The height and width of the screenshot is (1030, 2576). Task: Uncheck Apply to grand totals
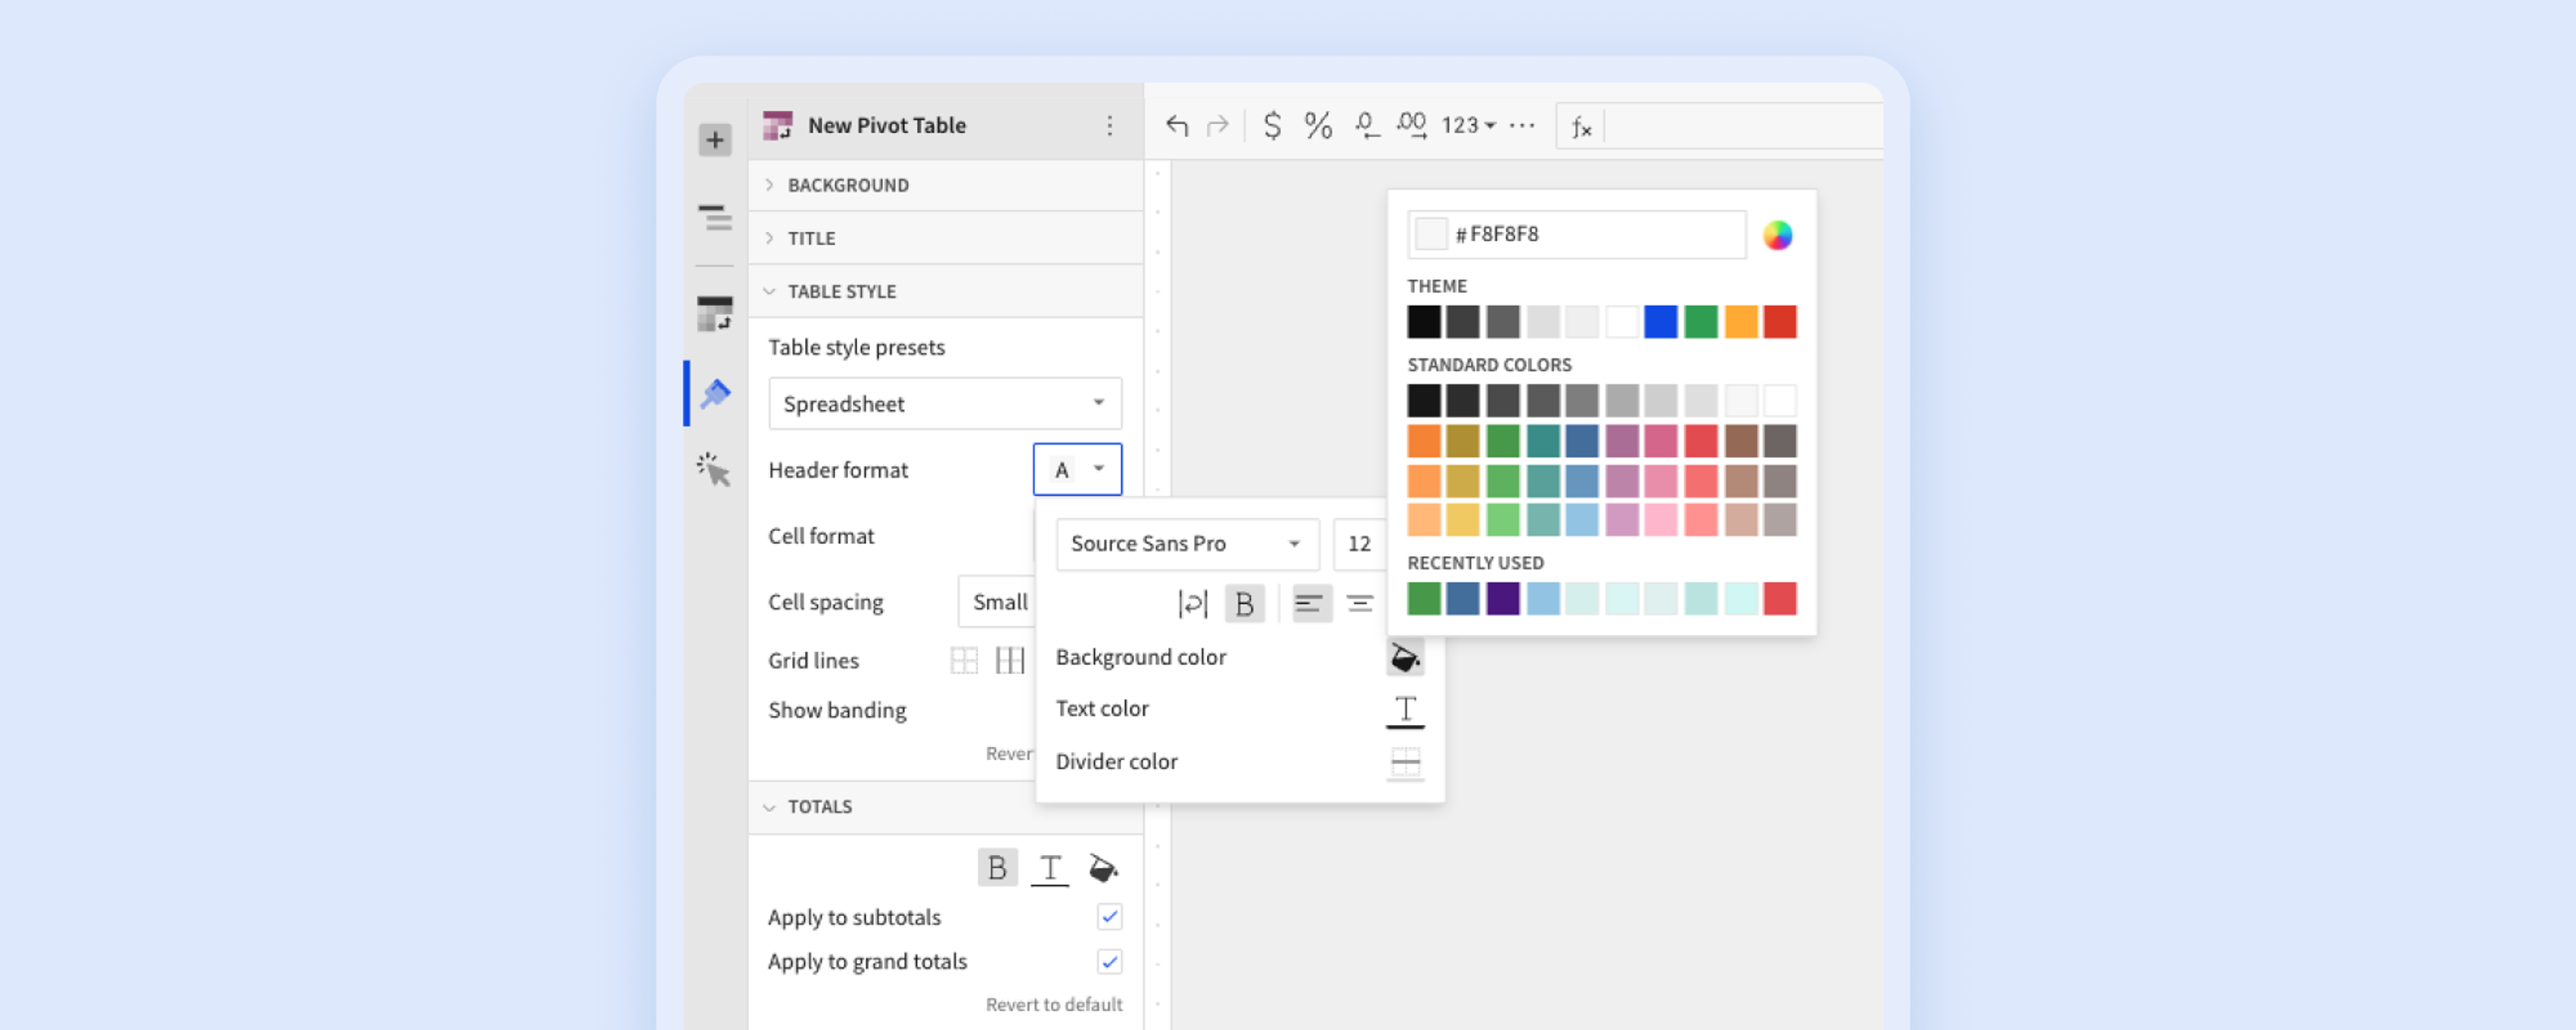1109,962
